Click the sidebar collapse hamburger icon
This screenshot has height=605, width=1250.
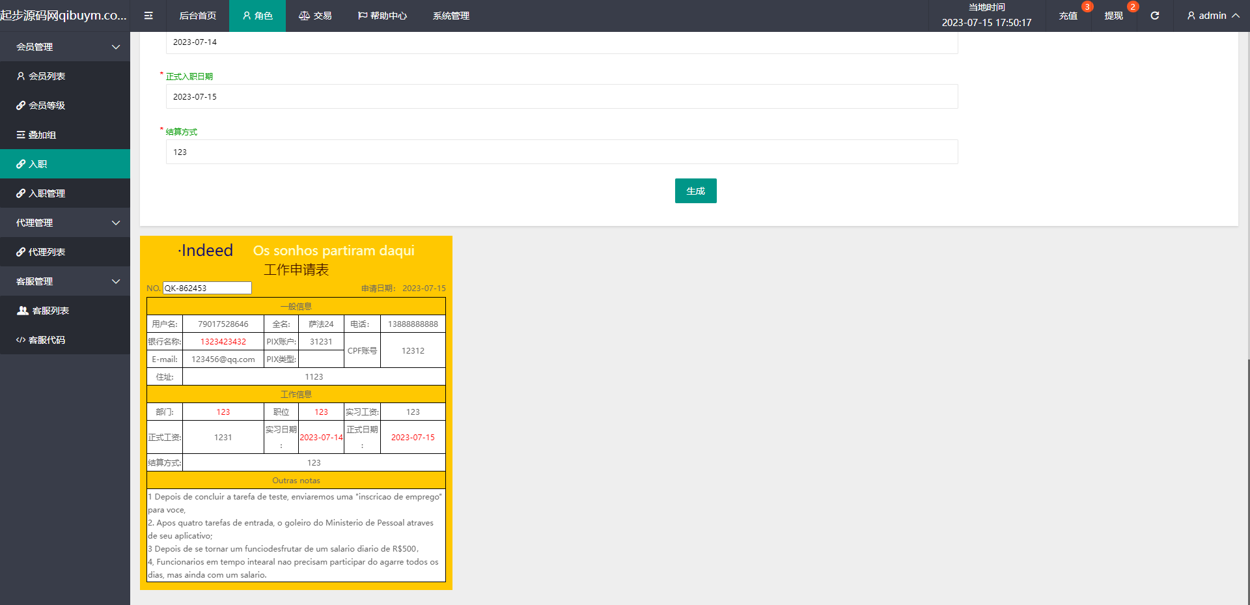coord(148,16)
